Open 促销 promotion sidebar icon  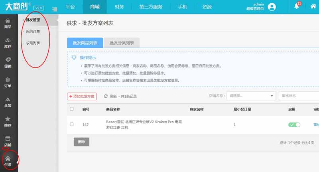8,63
